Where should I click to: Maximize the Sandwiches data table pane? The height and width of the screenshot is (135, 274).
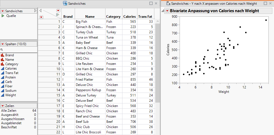[x=151, y=3]
